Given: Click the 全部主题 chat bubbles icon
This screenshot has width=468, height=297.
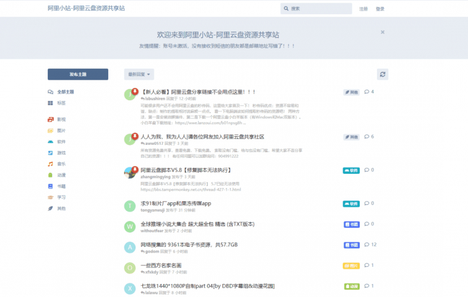Looking at the screenshot, I should tap(50, 92).
